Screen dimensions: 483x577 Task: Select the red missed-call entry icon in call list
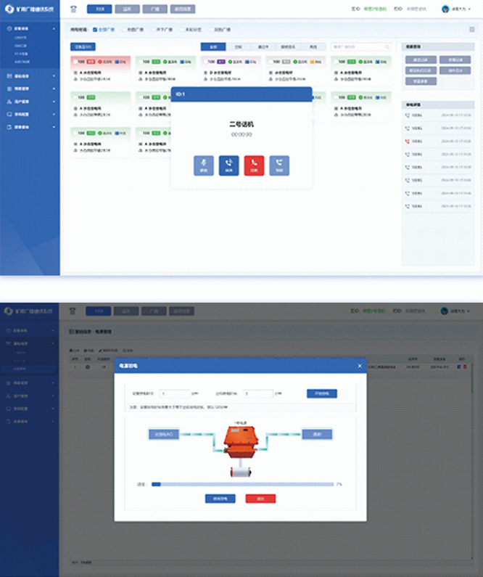tap(407, 142)
